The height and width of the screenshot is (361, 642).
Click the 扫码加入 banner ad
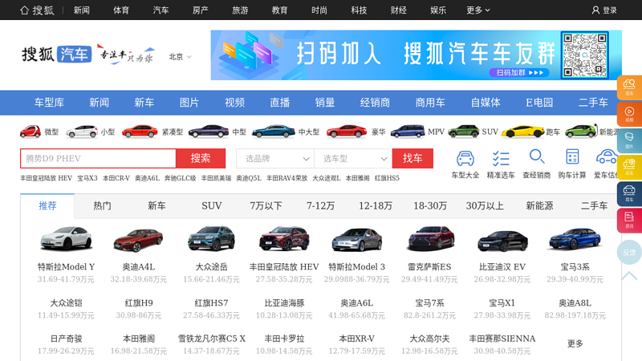[x=416, y=55]
